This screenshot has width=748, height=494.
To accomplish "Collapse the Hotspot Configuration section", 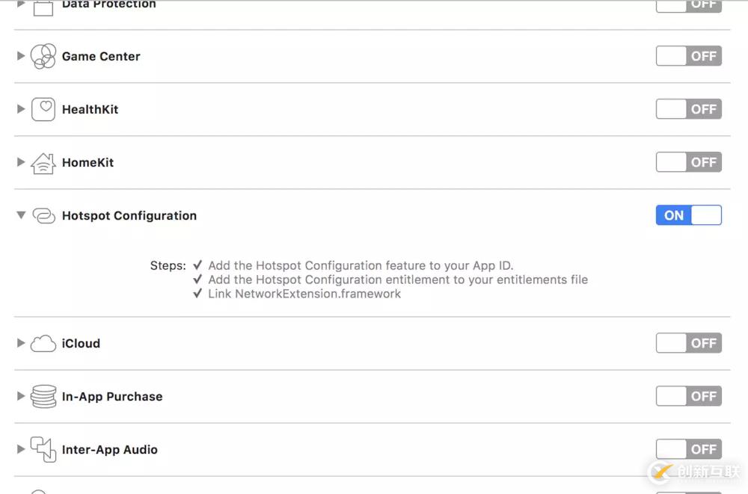I will (21, 215).
